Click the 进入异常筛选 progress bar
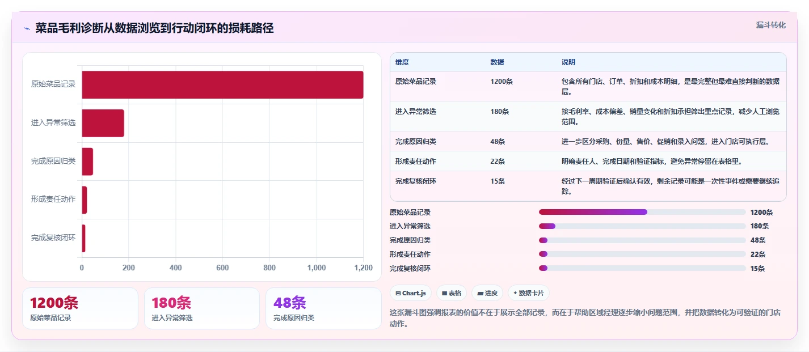This screenshot has width=809, height=352. pyautogui.click(x=642, y=226)
